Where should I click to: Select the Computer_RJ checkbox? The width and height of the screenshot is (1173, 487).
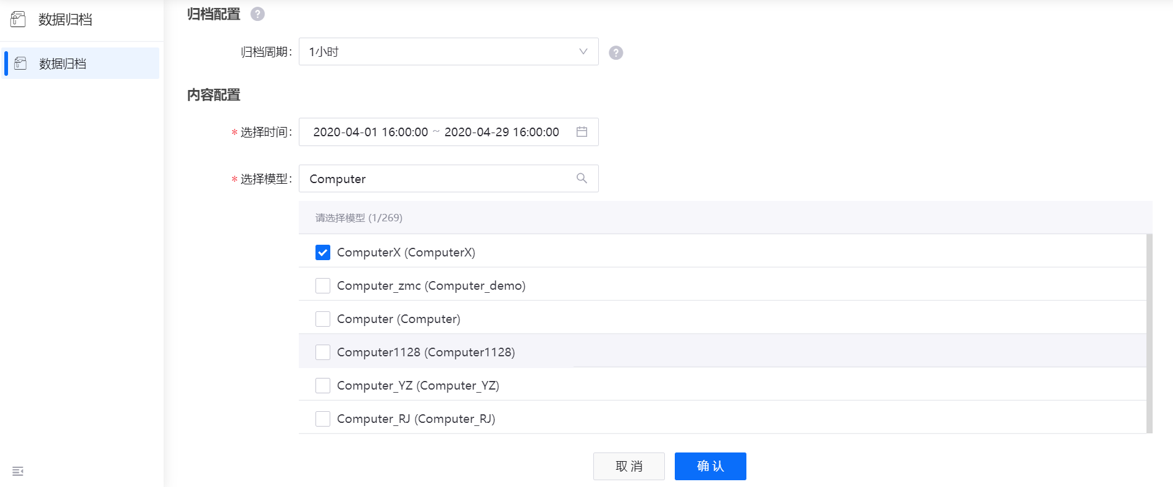pos(323,419)
